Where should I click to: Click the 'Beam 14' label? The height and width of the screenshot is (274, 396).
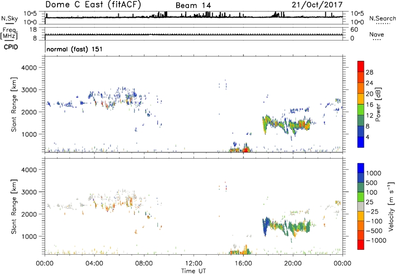pos(193,5)
